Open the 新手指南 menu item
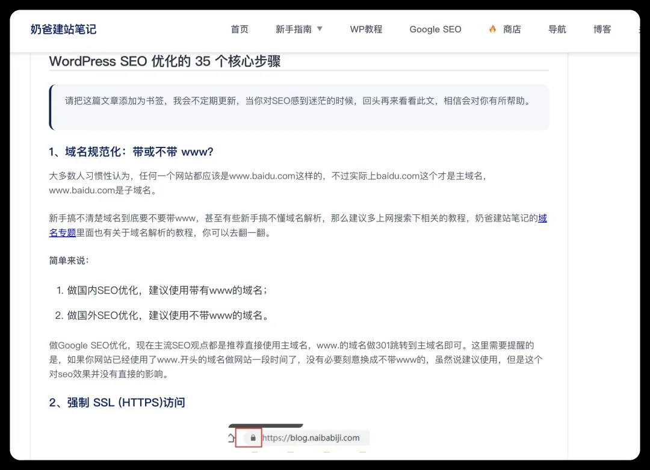 click(x=294, y=29)
